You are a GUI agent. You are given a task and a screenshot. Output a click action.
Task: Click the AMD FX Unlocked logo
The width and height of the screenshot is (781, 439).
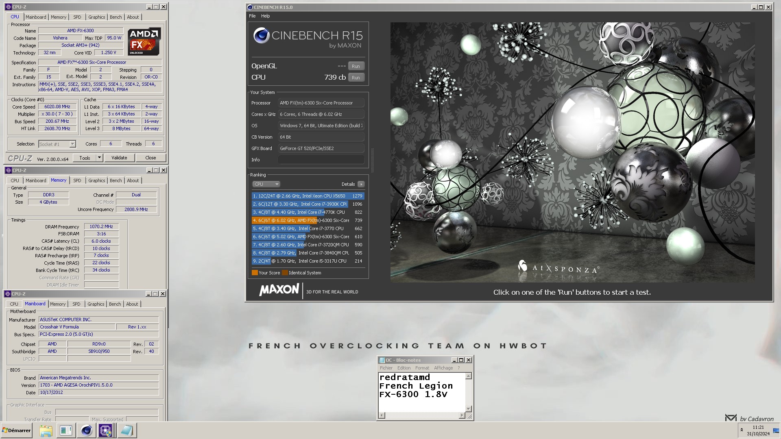click(144, 41)
